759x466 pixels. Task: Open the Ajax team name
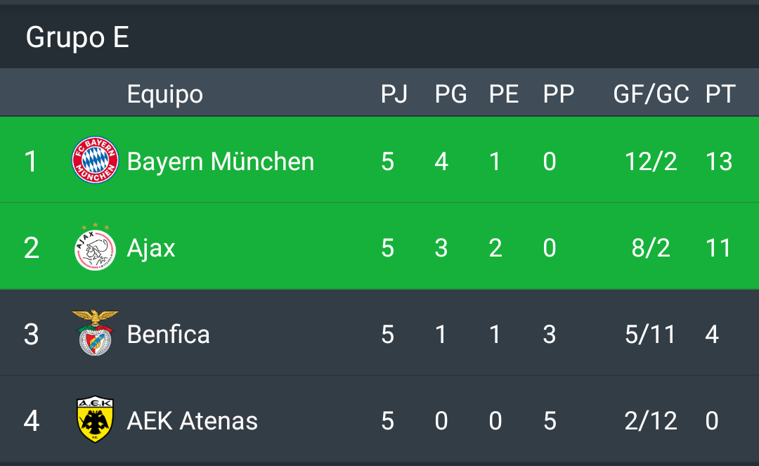151,248
